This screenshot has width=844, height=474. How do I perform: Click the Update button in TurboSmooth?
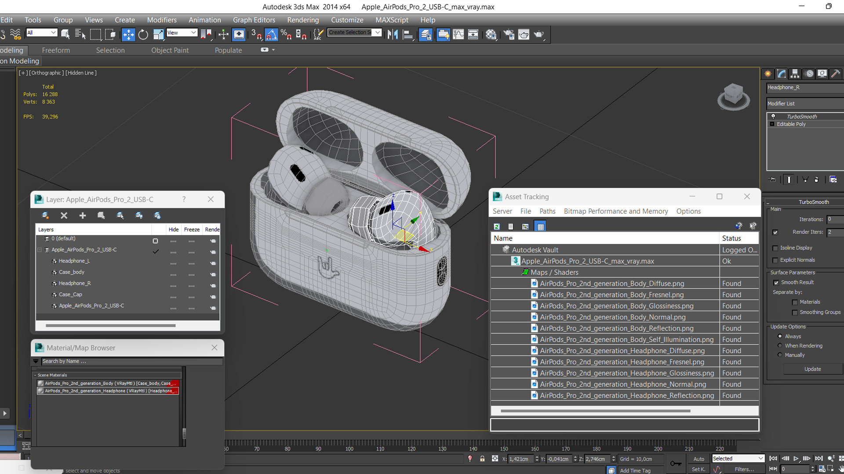click(x=812, y=369)
